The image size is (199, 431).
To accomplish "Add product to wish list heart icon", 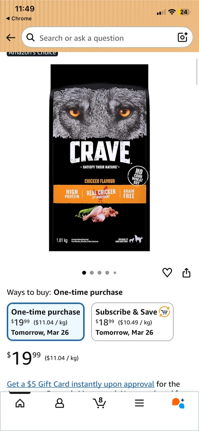I will [x=167, y=273].
